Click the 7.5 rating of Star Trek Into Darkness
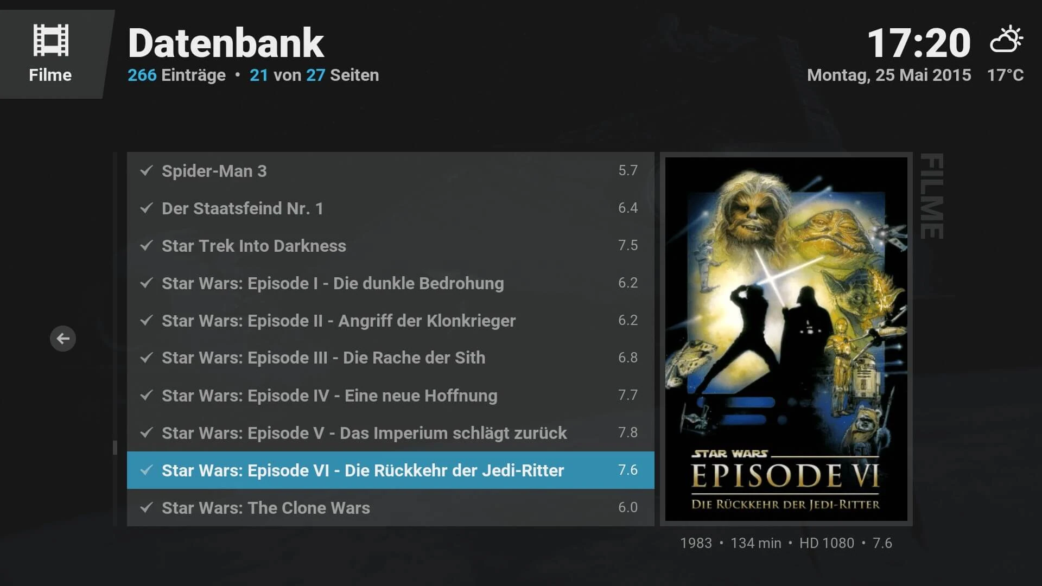The width and height of the screenshot is (1042, 586). [628, 246]
